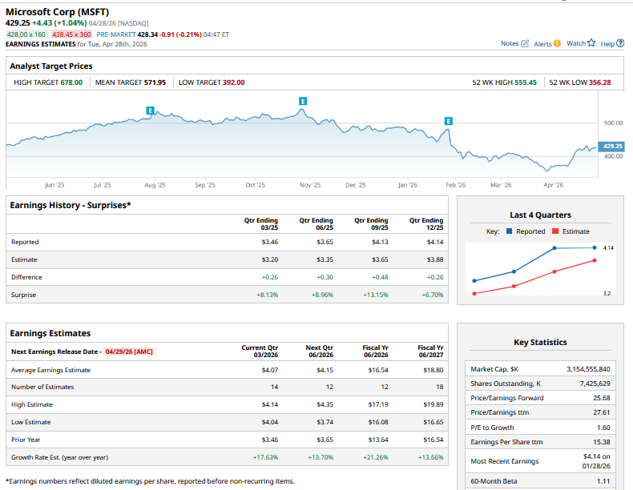Click the green bid box 428.00 x 160
Screen dimensions: 633x490
tap(26, 34)
